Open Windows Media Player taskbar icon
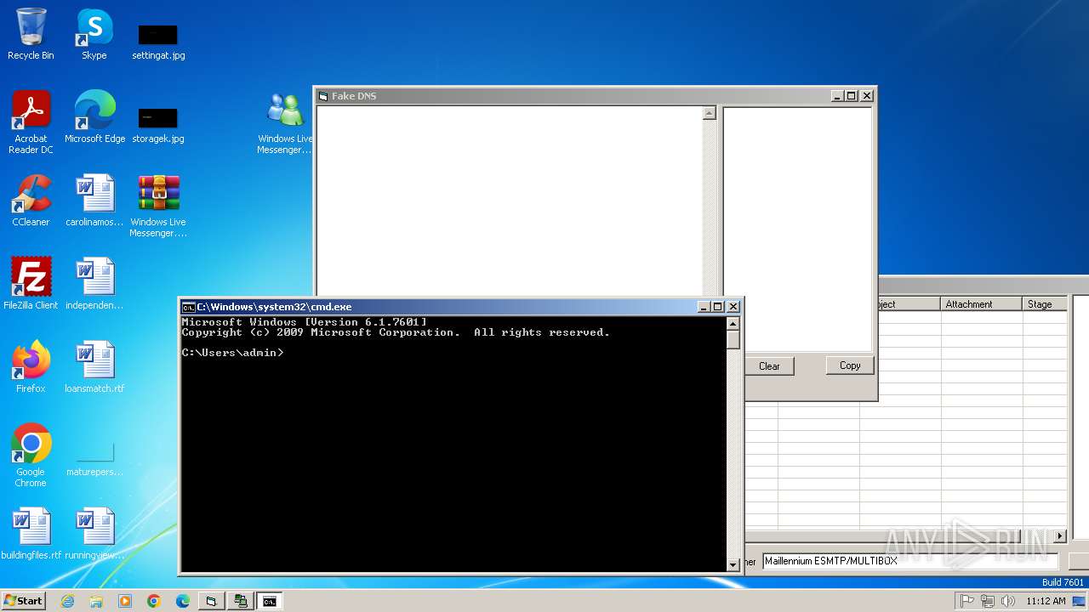 click(125, 601)
